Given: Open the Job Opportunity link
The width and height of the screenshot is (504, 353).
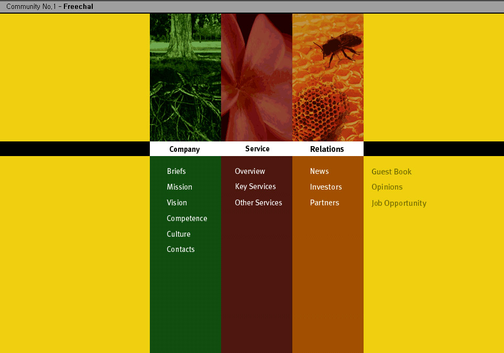Looking at the screenshot, I should coord(399,203).
